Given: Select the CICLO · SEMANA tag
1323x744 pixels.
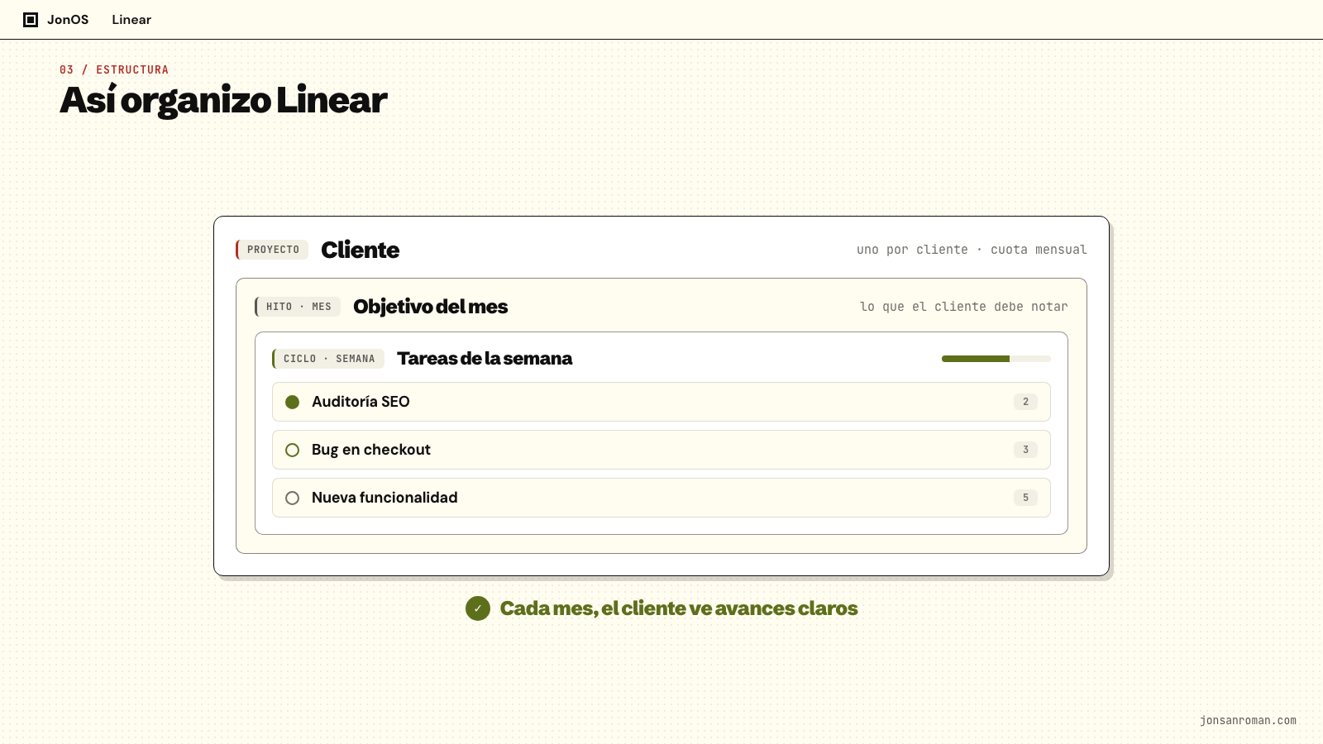Looking at the screenshot, I should coord(328,359).
